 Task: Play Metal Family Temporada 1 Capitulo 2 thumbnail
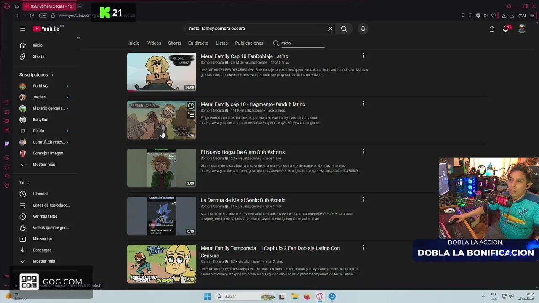[x=162, y=264]
